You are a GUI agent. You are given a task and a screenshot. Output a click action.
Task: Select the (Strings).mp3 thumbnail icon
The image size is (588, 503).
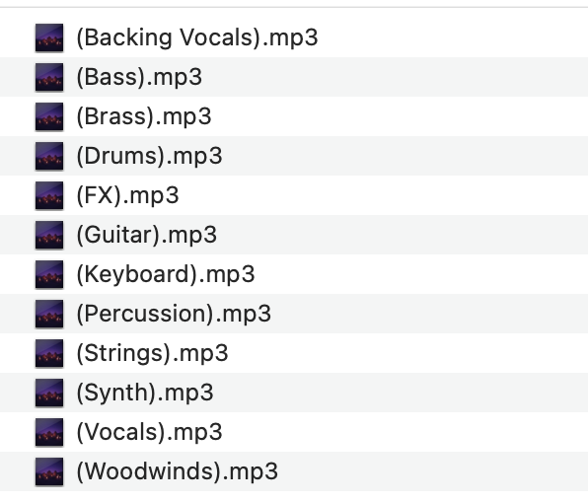[49, 353]
